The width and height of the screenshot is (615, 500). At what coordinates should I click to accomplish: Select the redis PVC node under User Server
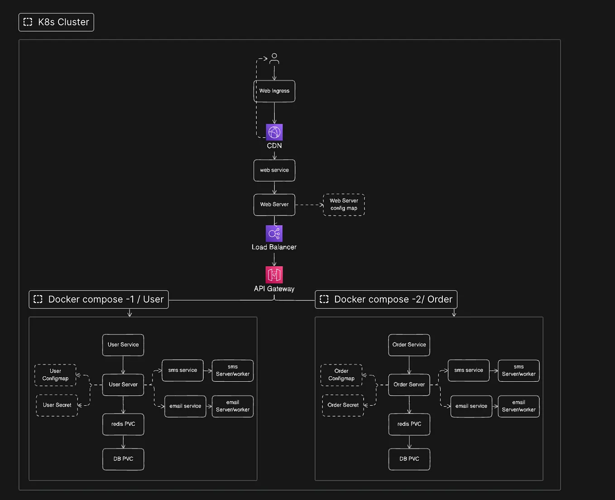point(123,424)
